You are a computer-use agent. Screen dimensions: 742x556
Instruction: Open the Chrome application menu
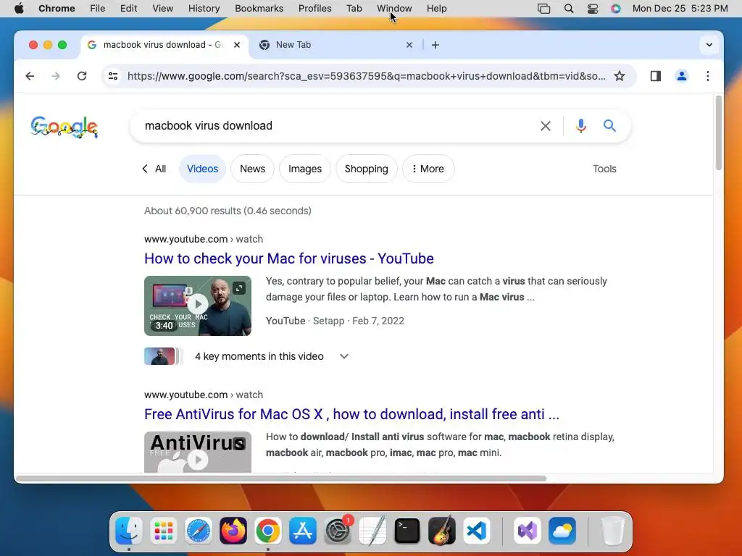57,9
